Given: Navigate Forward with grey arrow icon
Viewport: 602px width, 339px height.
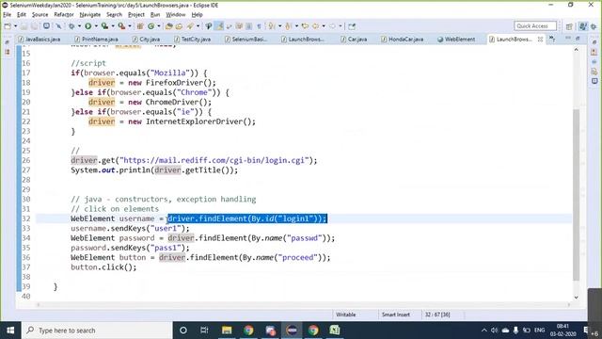Looking at the screenshot, I should click(332, 26).
